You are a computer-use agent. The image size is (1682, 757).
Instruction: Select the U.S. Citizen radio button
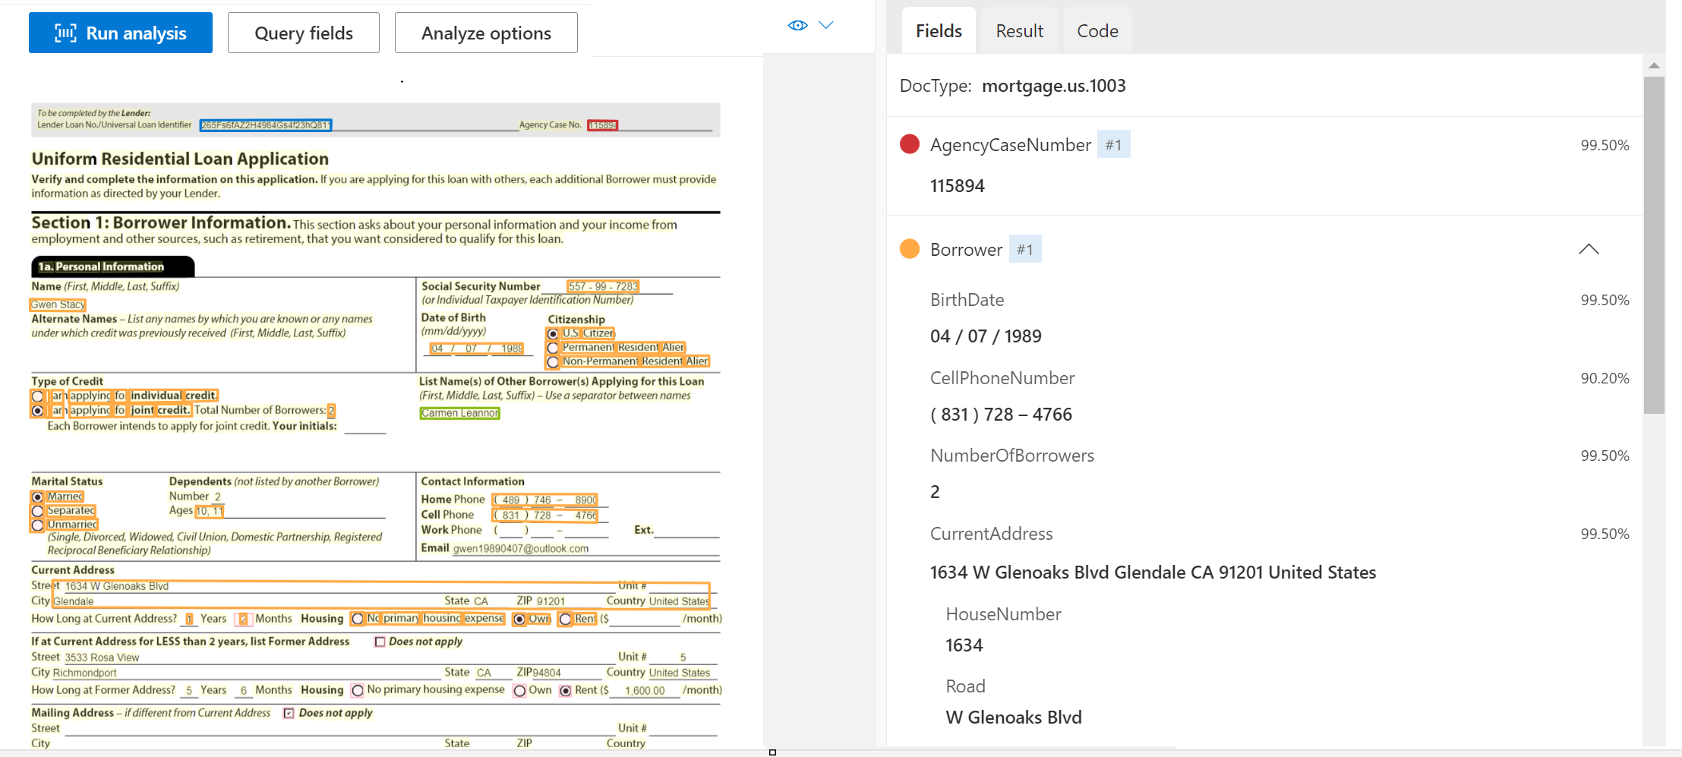[x=553, y=334]
